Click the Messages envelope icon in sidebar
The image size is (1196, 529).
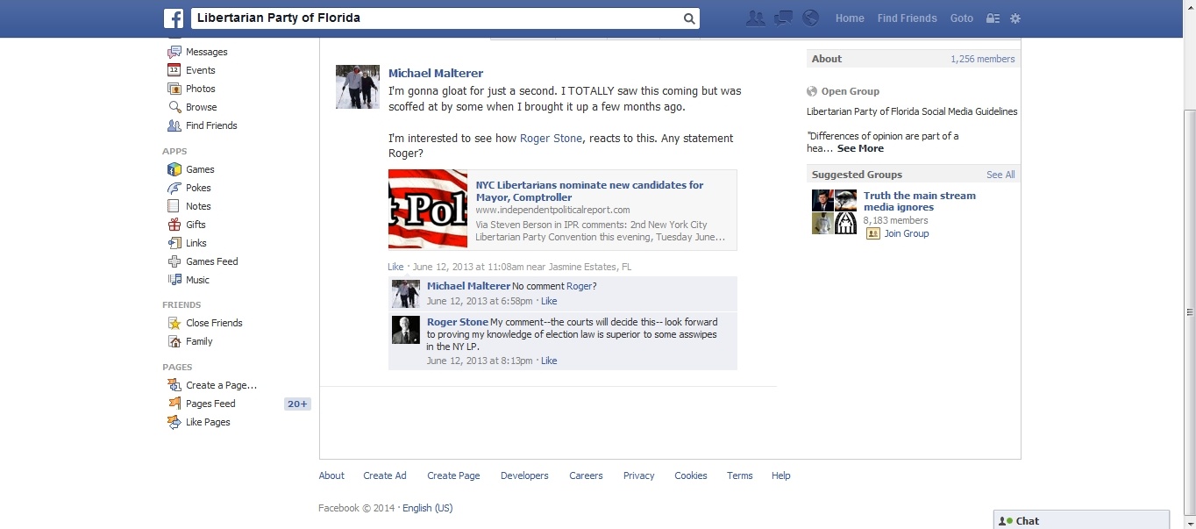[x=174, y=52]
